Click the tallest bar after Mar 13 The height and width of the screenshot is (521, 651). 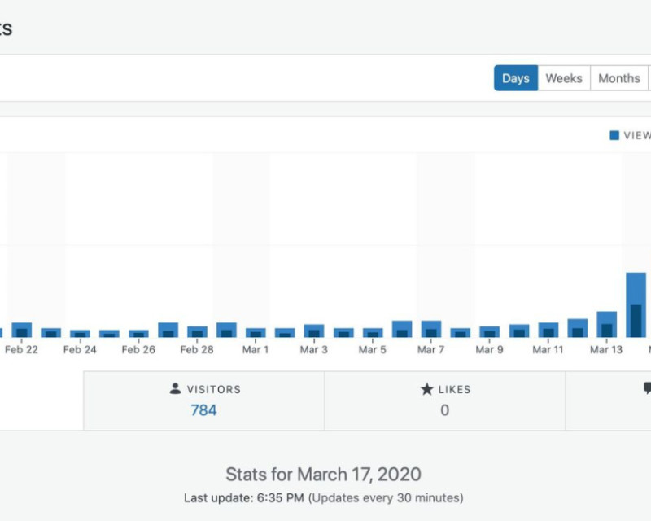pyautogui.click(x=636, y=305)
